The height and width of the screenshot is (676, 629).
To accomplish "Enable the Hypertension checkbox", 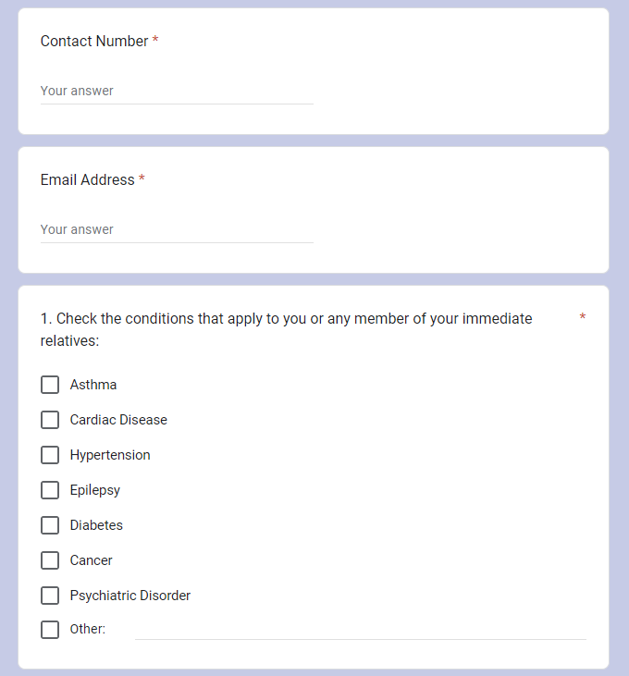I will tap(50, 455).
